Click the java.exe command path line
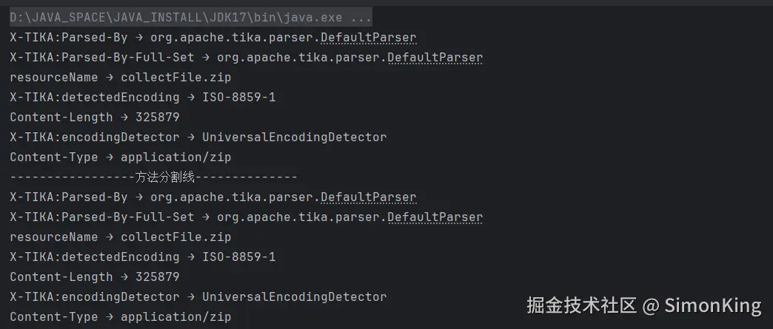Viewport: 773px width, 329px height. pyautogui.click(x=190, y=17)
